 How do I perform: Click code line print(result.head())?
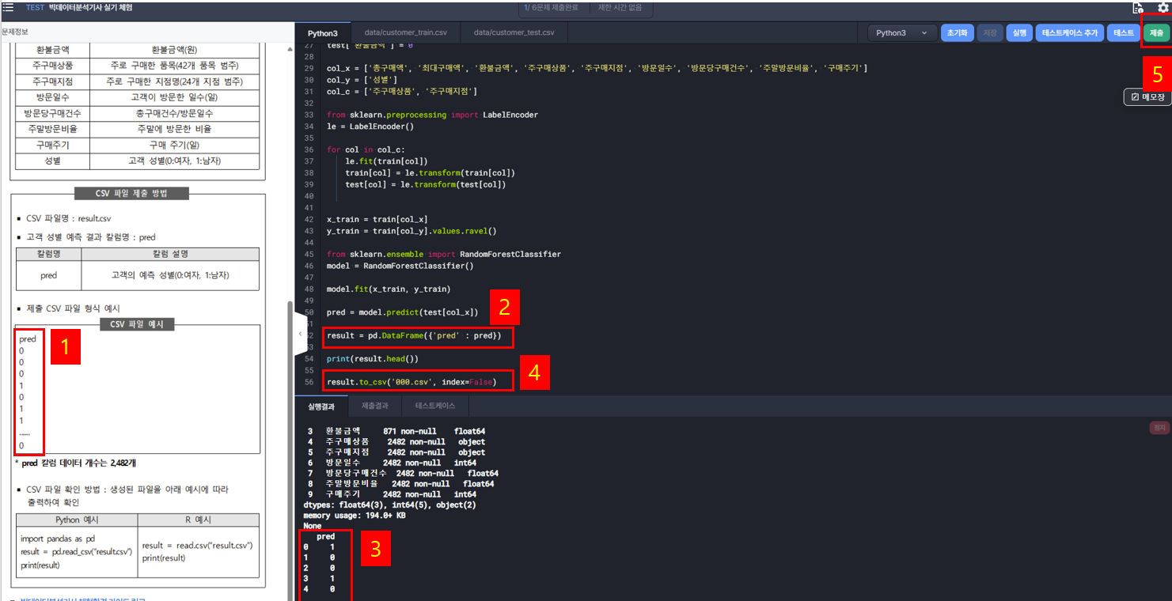pos(373,359)
